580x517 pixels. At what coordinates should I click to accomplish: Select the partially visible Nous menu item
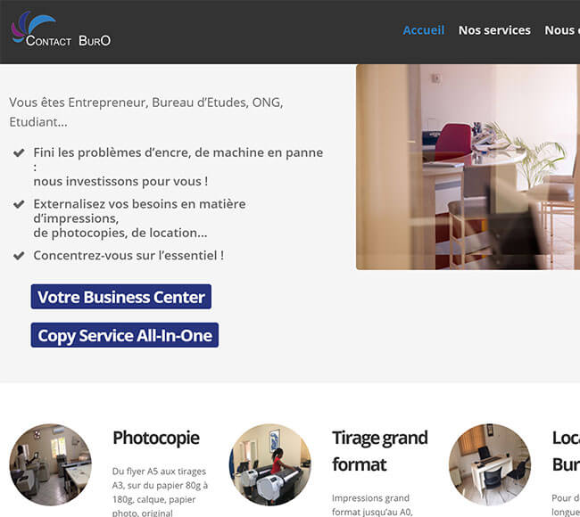click(562, 30)
